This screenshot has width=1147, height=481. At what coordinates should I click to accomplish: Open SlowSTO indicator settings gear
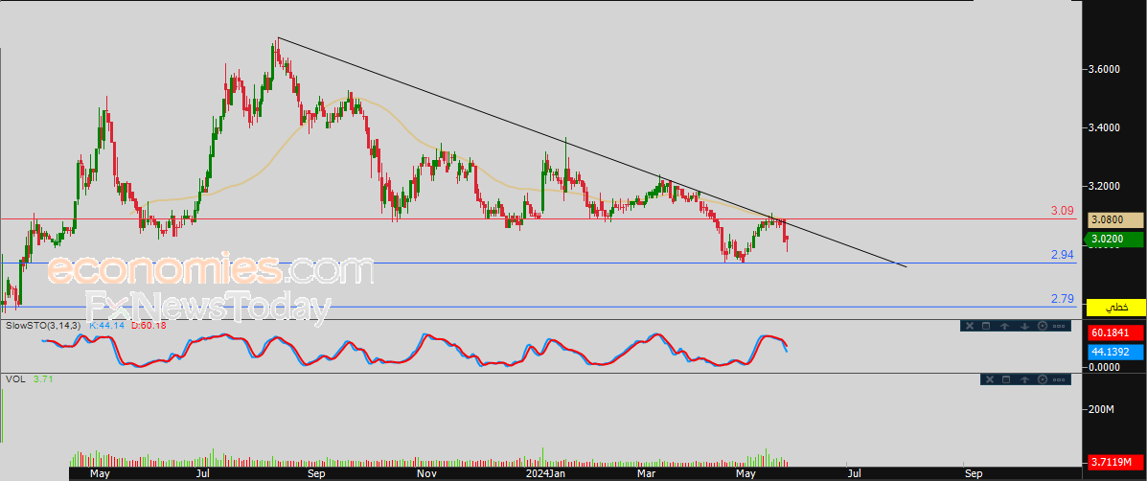point(1043,326)
